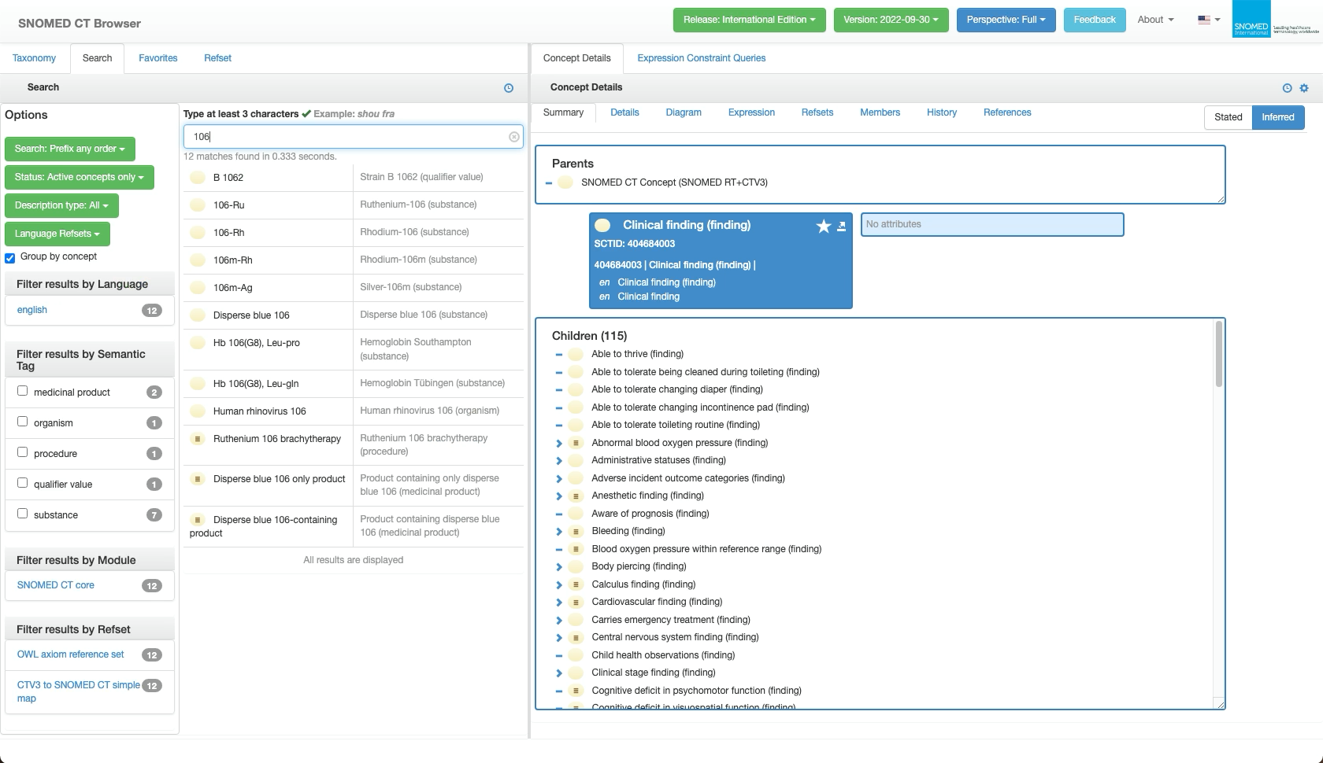This screenshot has height=763, width=1323.
Task: Filter by CTV3 to SNOMED CT simple map
Action: (x=78, y=691)
